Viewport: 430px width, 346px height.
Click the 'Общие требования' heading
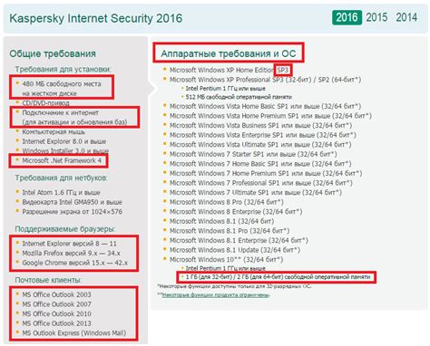(x=53, y=53)
